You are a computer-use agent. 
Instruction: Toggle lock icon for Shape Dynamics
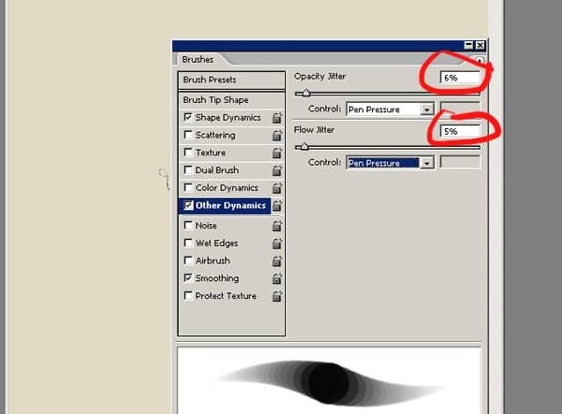point(277,118)
